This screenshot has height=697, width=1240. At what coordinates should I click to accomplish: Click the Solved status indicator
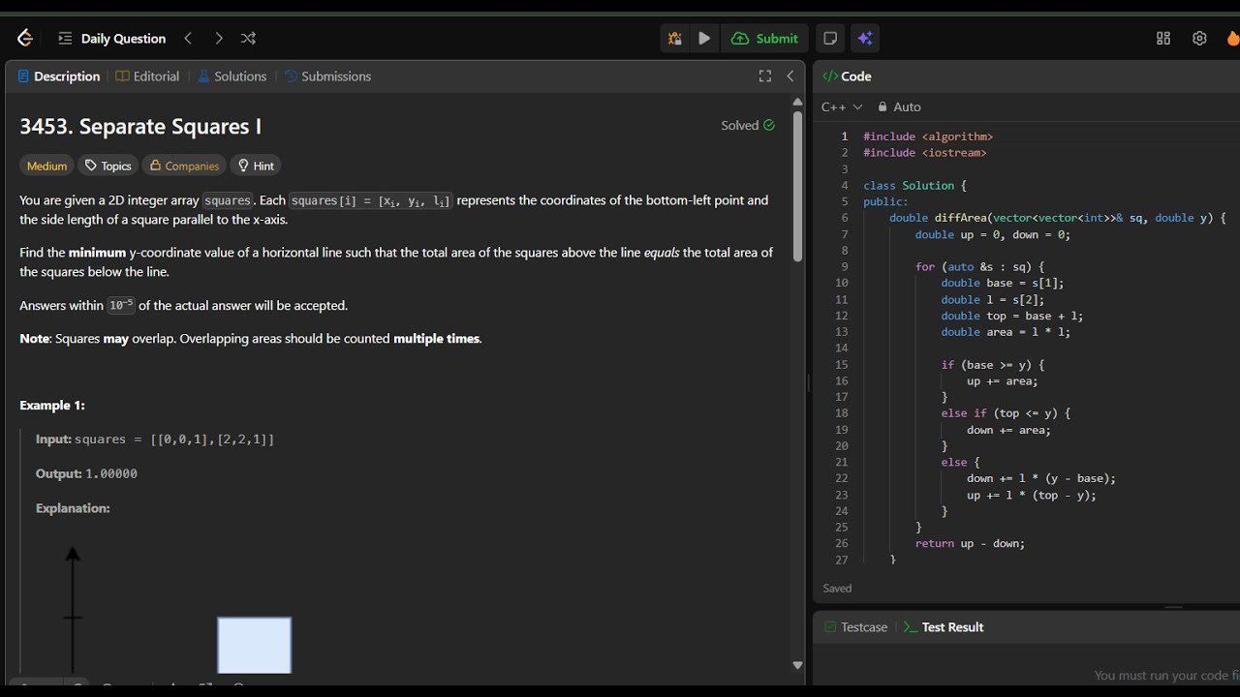click(748, 125)
